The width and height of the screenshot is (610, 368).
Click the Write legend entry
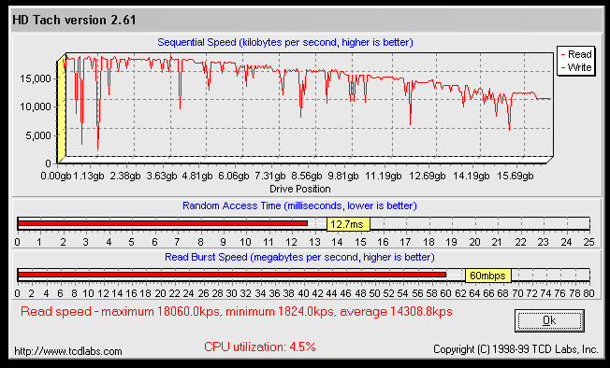coord(576,67)
